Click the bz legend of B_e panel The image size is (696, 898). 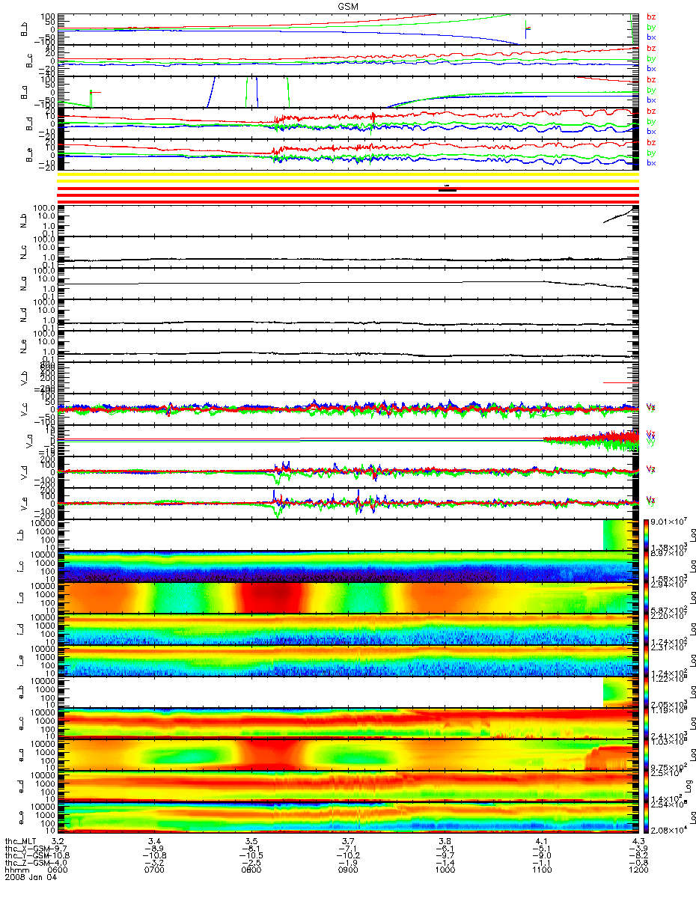pos(651,143)
